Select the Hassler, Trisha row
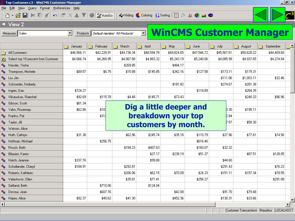Viewport: 295px width, 221px height. pos(31,65)
